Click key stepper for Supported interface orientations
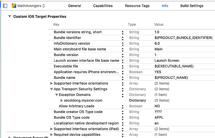 123,84
